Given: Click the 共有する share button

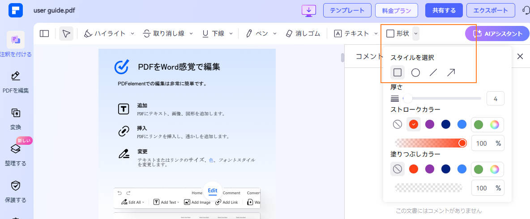Looking at the screenshot, I should pyautogui.click(x=444, y=10).
